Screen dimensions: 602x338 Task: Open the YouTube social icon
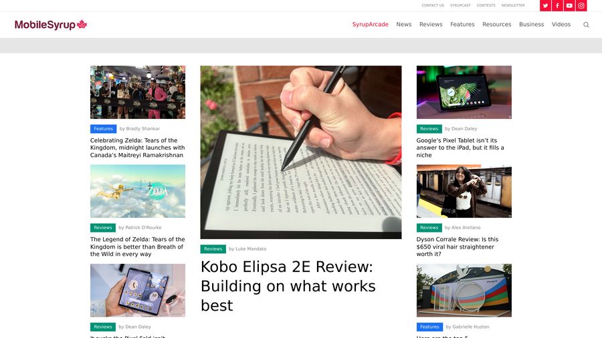[x=569, y=6]
